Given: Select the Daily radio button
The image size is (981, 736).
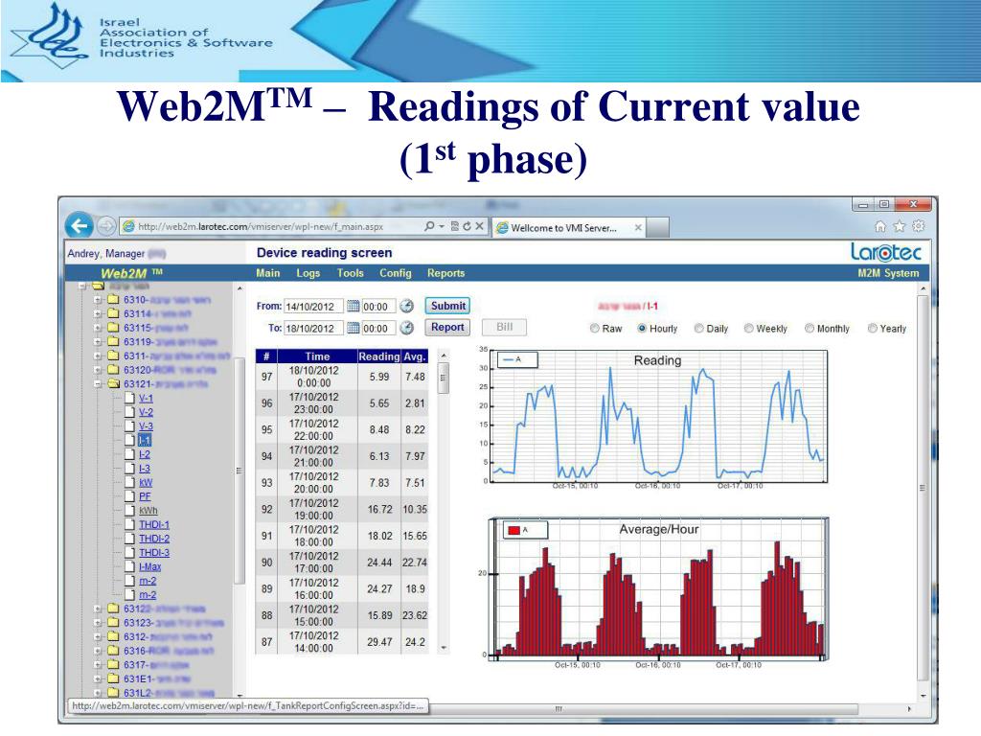Looking at the screenshot, I should click(x=698, y=328).
